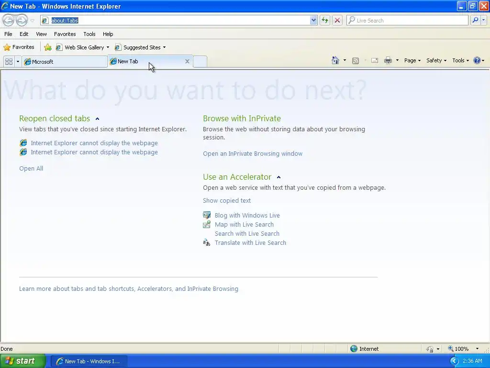Collapse the Use an Accelerator section
Viewport: 490px width, 368px height.
(279, 177)
